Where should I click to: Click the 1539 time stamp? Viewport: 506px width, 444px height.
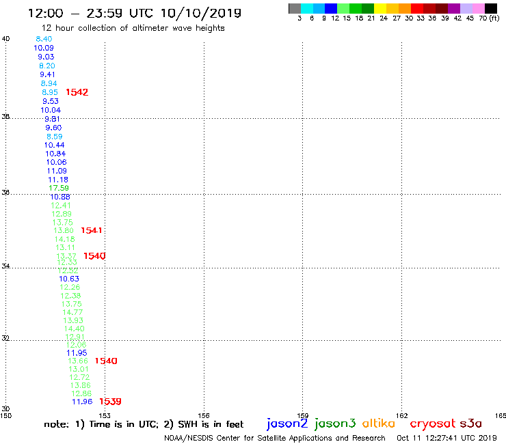point(110,402)
